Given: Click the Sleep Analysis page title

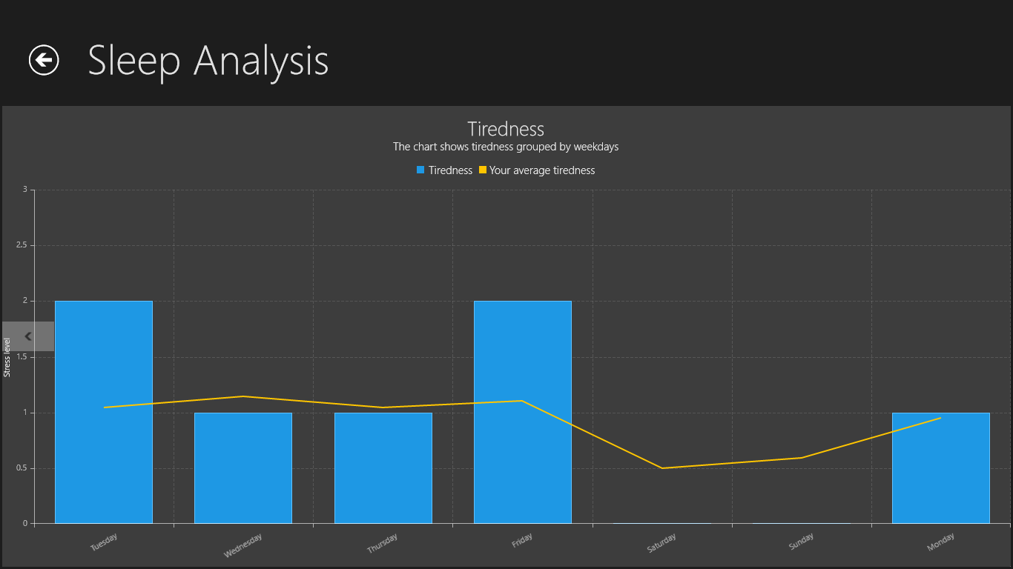Looking at the screenshot, I should [208, 61].
